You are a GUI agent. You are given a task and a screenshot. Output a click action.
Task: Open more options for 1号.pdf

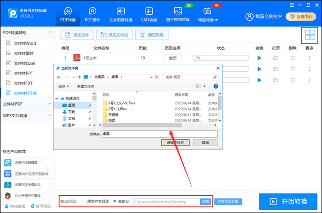310,58
